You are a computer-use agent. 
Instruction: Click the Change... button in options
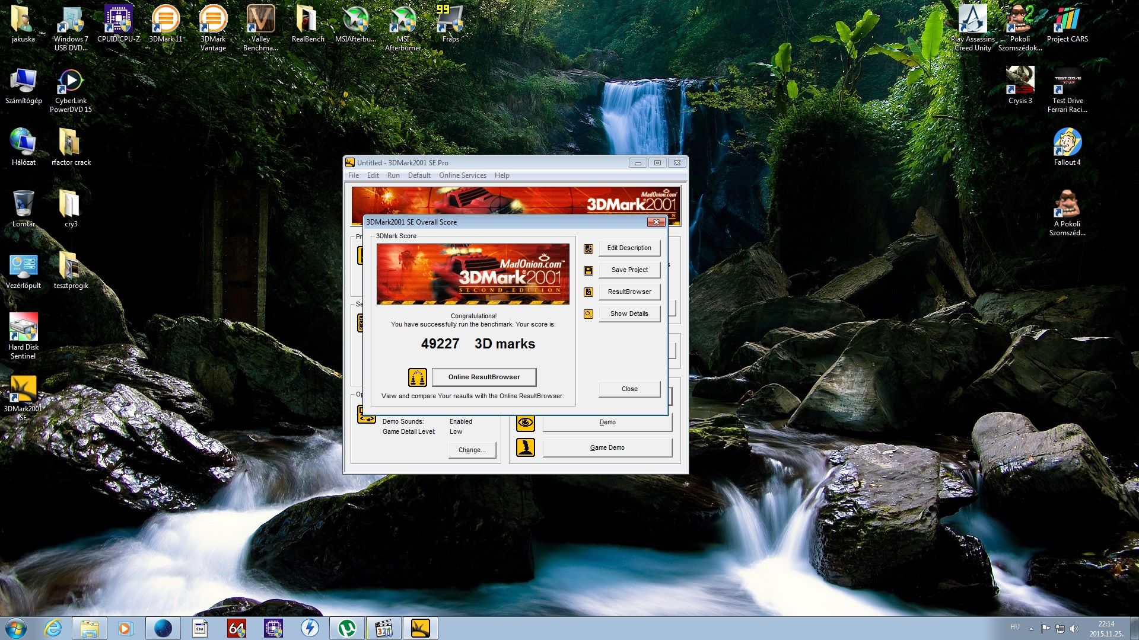pos(472,450)
